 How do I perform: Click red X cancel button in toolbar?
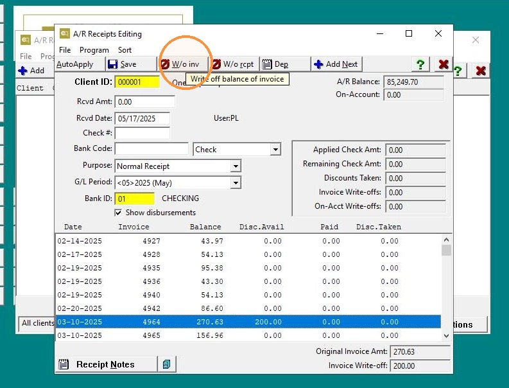[443, 64]
